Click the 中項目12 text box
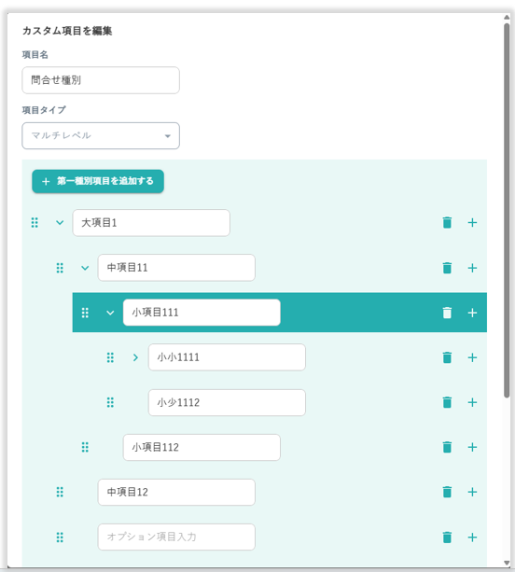Screen dimensions: 515x572 tap(176, 492)
